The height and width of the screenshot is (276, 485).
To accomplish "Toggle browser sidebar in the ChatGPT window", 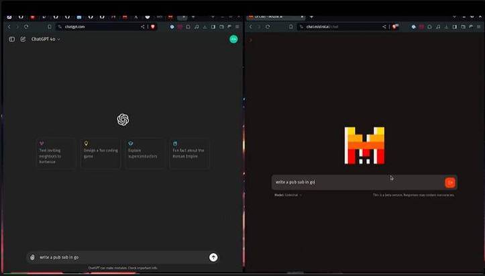I will 213,27.
